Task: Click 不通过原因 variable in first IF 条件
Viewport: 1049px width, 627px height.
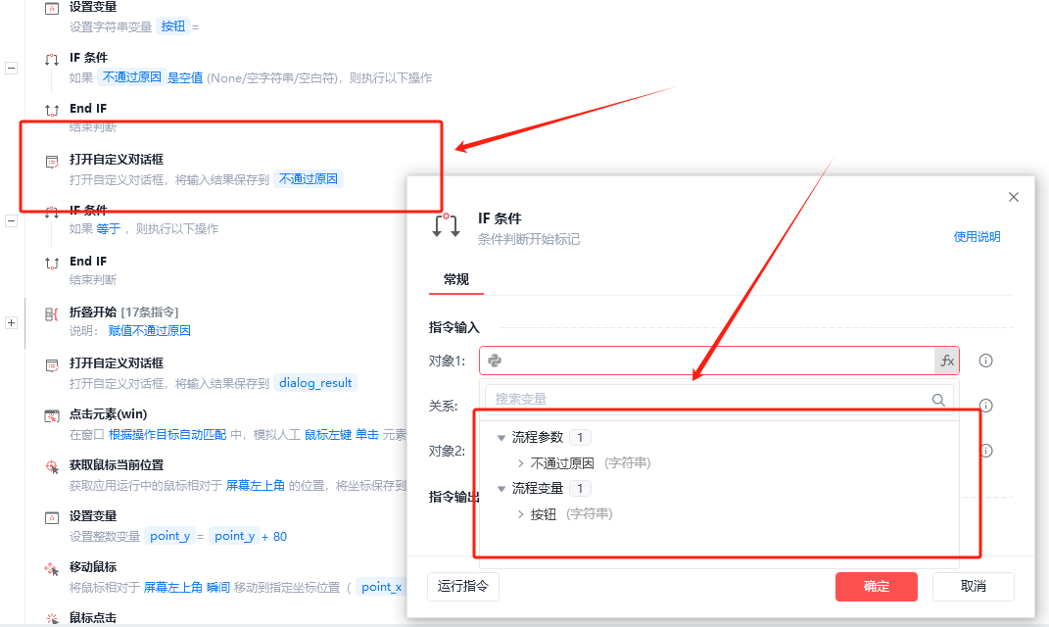Action: [x=132, y=77]
